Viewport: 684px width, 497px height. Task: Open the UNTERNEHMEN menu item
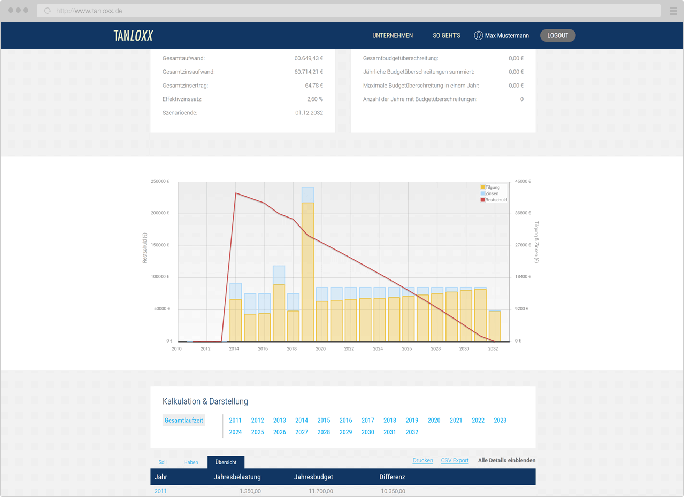pos(393,35)
